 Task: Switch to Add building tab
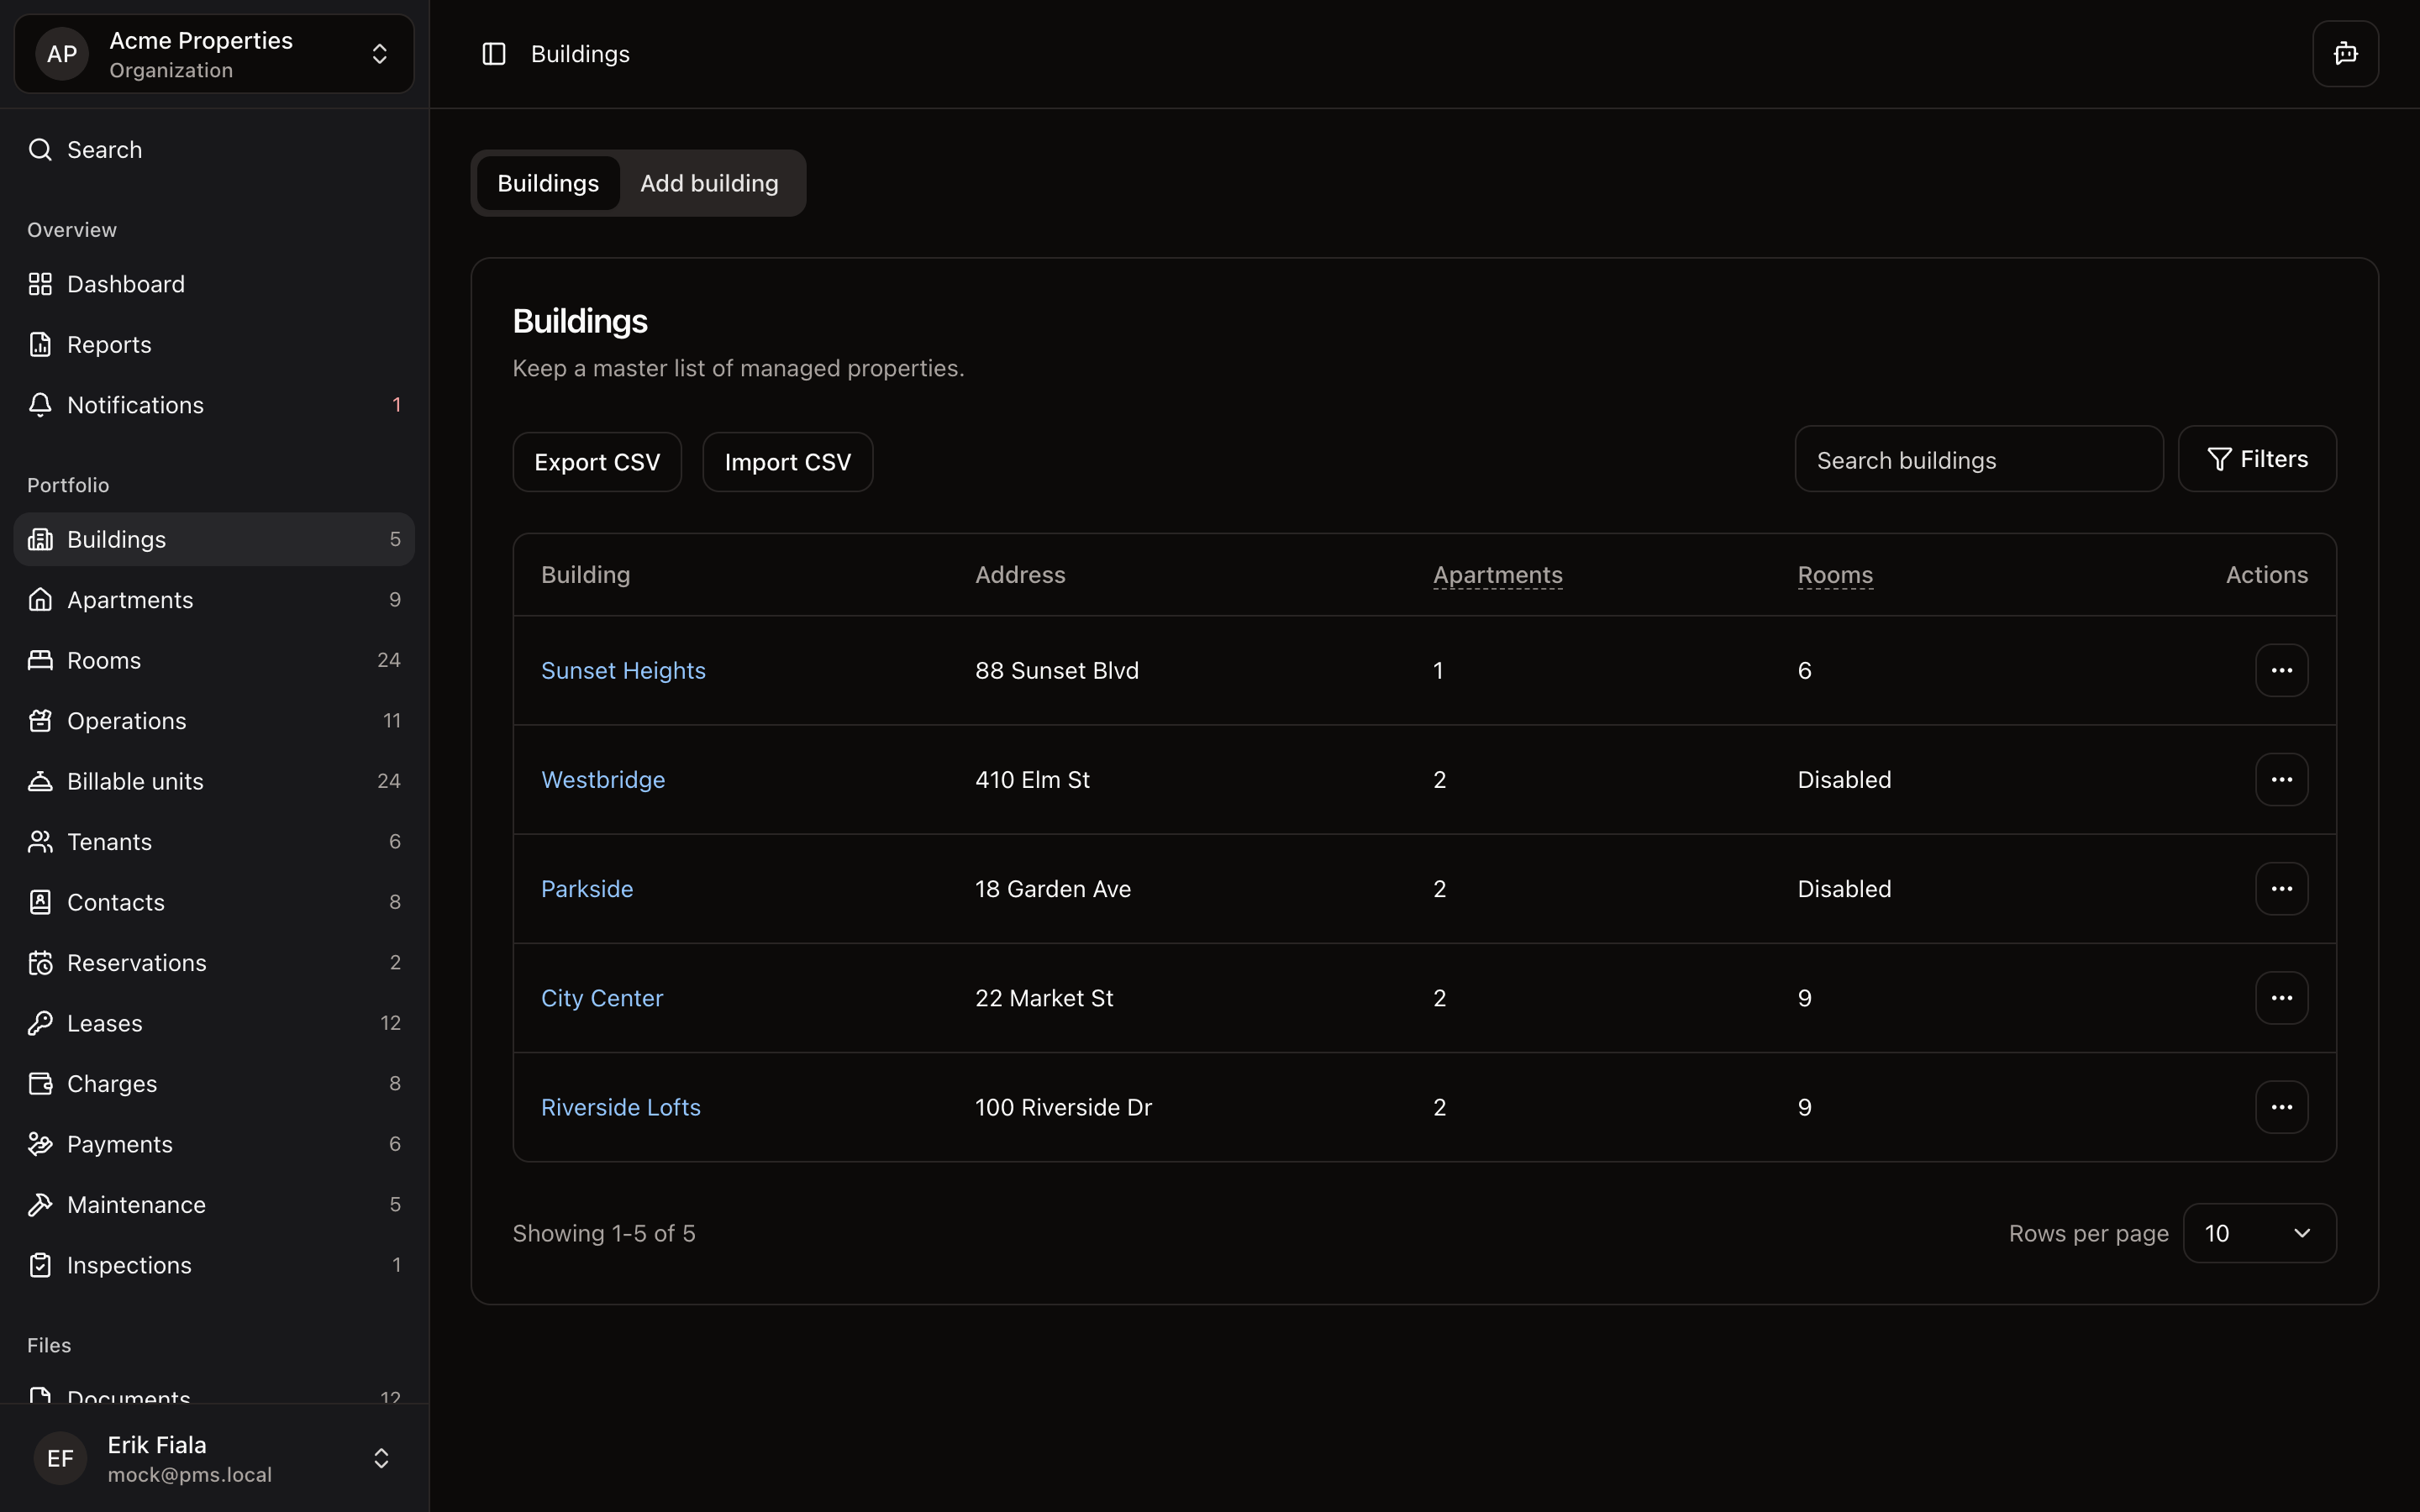coord(709,184)
